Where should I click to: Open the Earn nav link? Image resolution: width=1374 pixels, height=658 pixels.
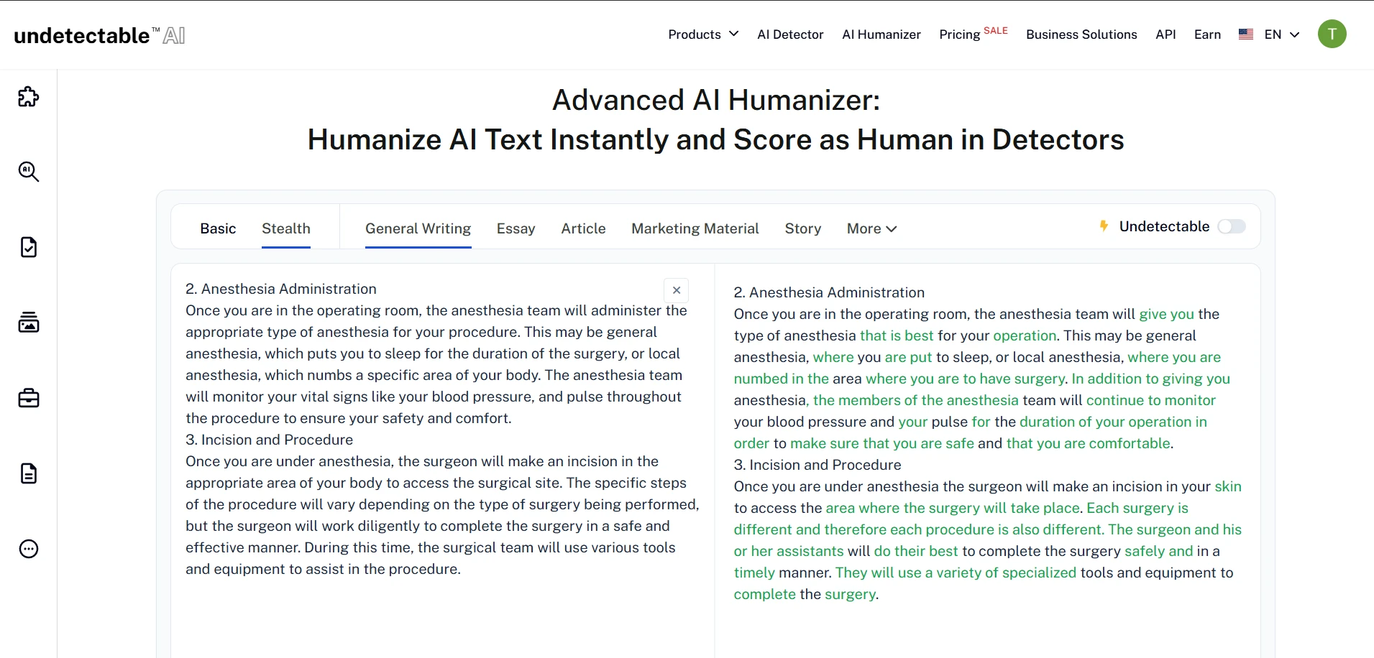point(1207,34)
